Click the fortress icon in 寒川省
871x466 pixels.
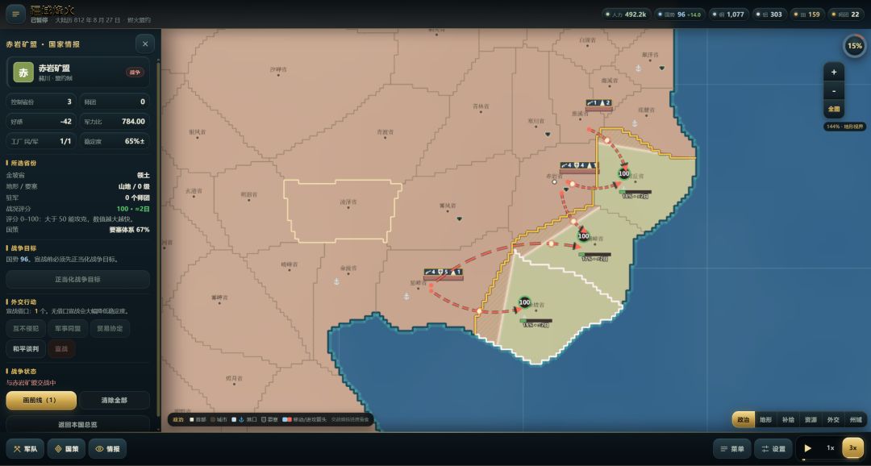click(547, 135)
